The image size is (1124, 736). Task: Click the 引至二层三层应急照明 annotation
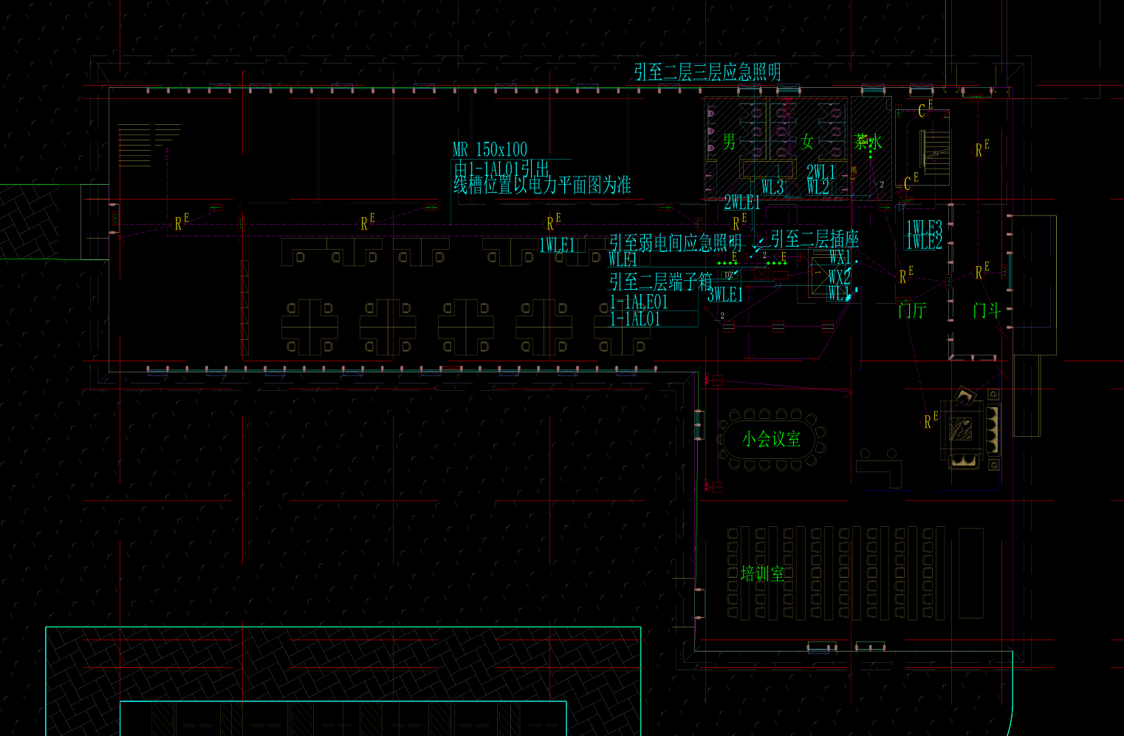707,72
